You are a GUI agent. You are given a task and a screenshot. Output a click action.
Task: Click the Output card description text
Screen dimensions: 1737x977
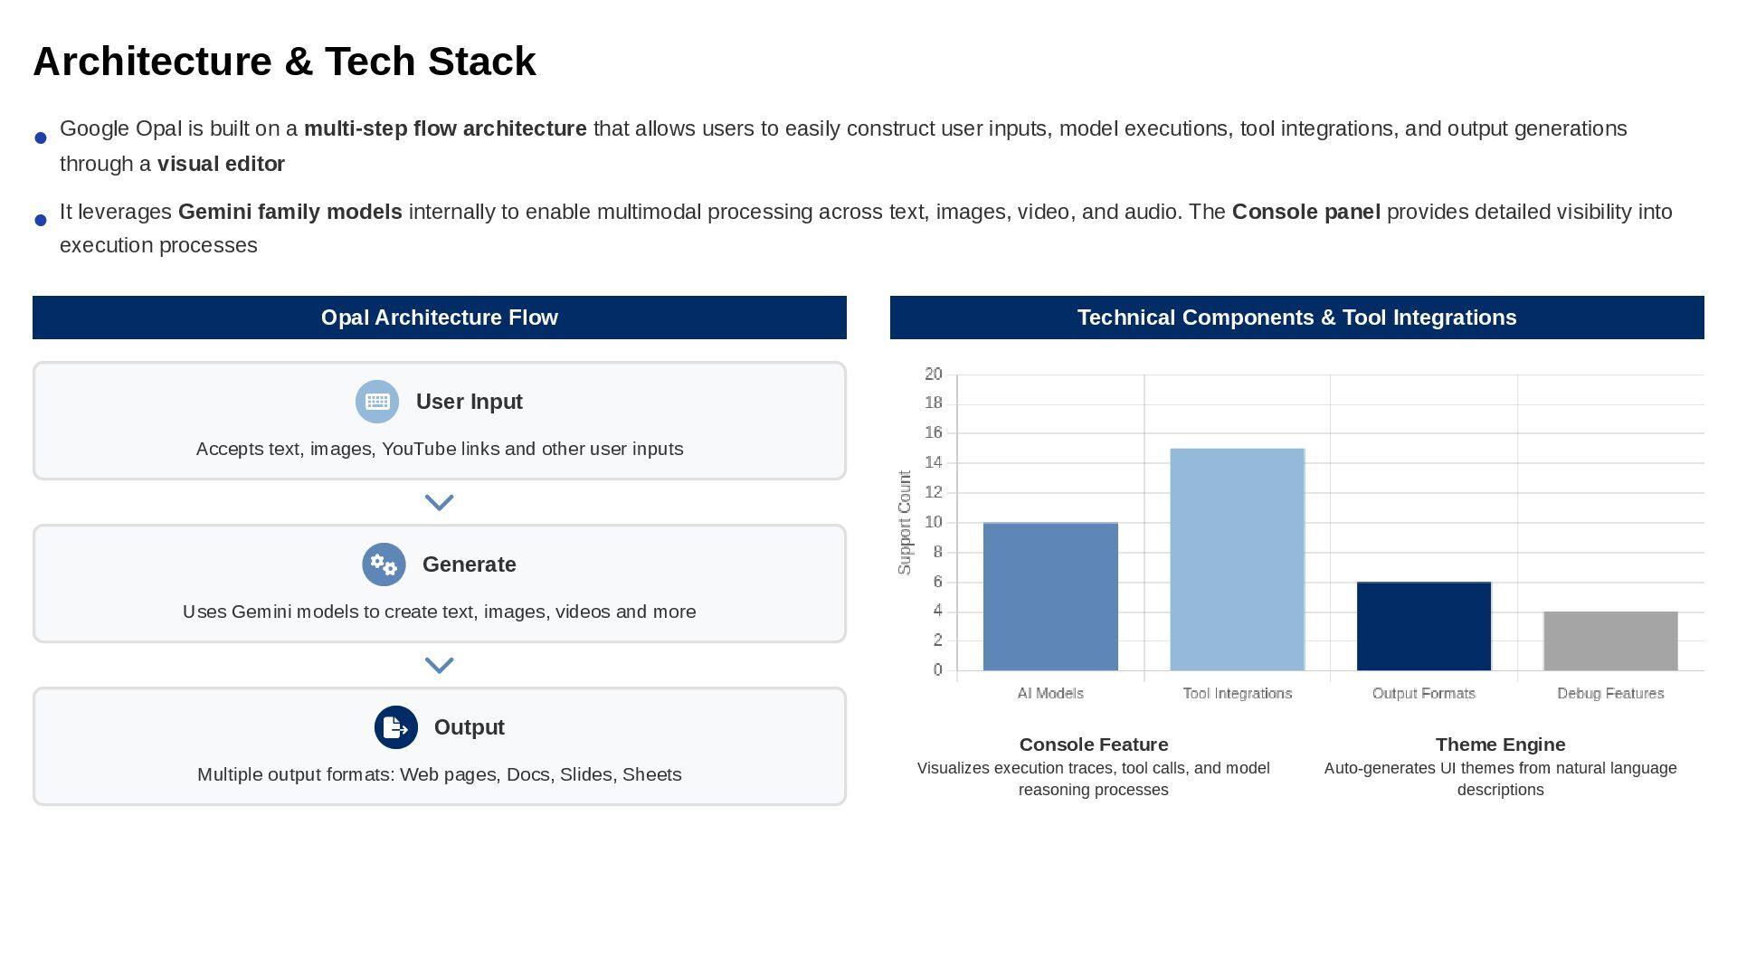pos(439,774)
